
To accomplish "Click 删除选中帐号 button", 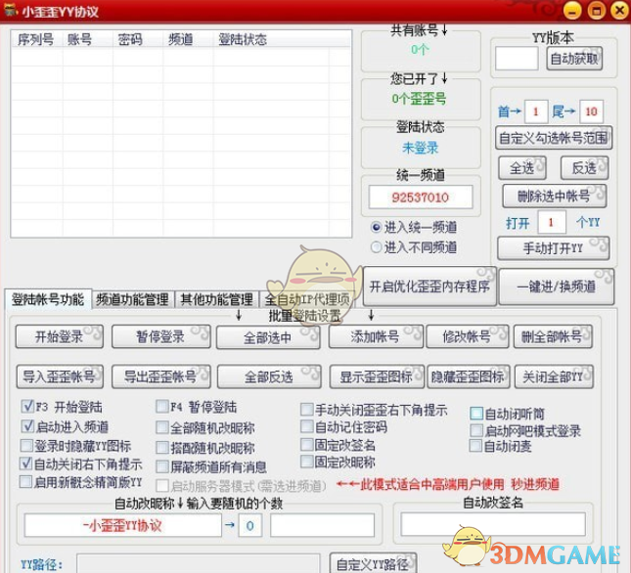I will (x=554, y=197).
